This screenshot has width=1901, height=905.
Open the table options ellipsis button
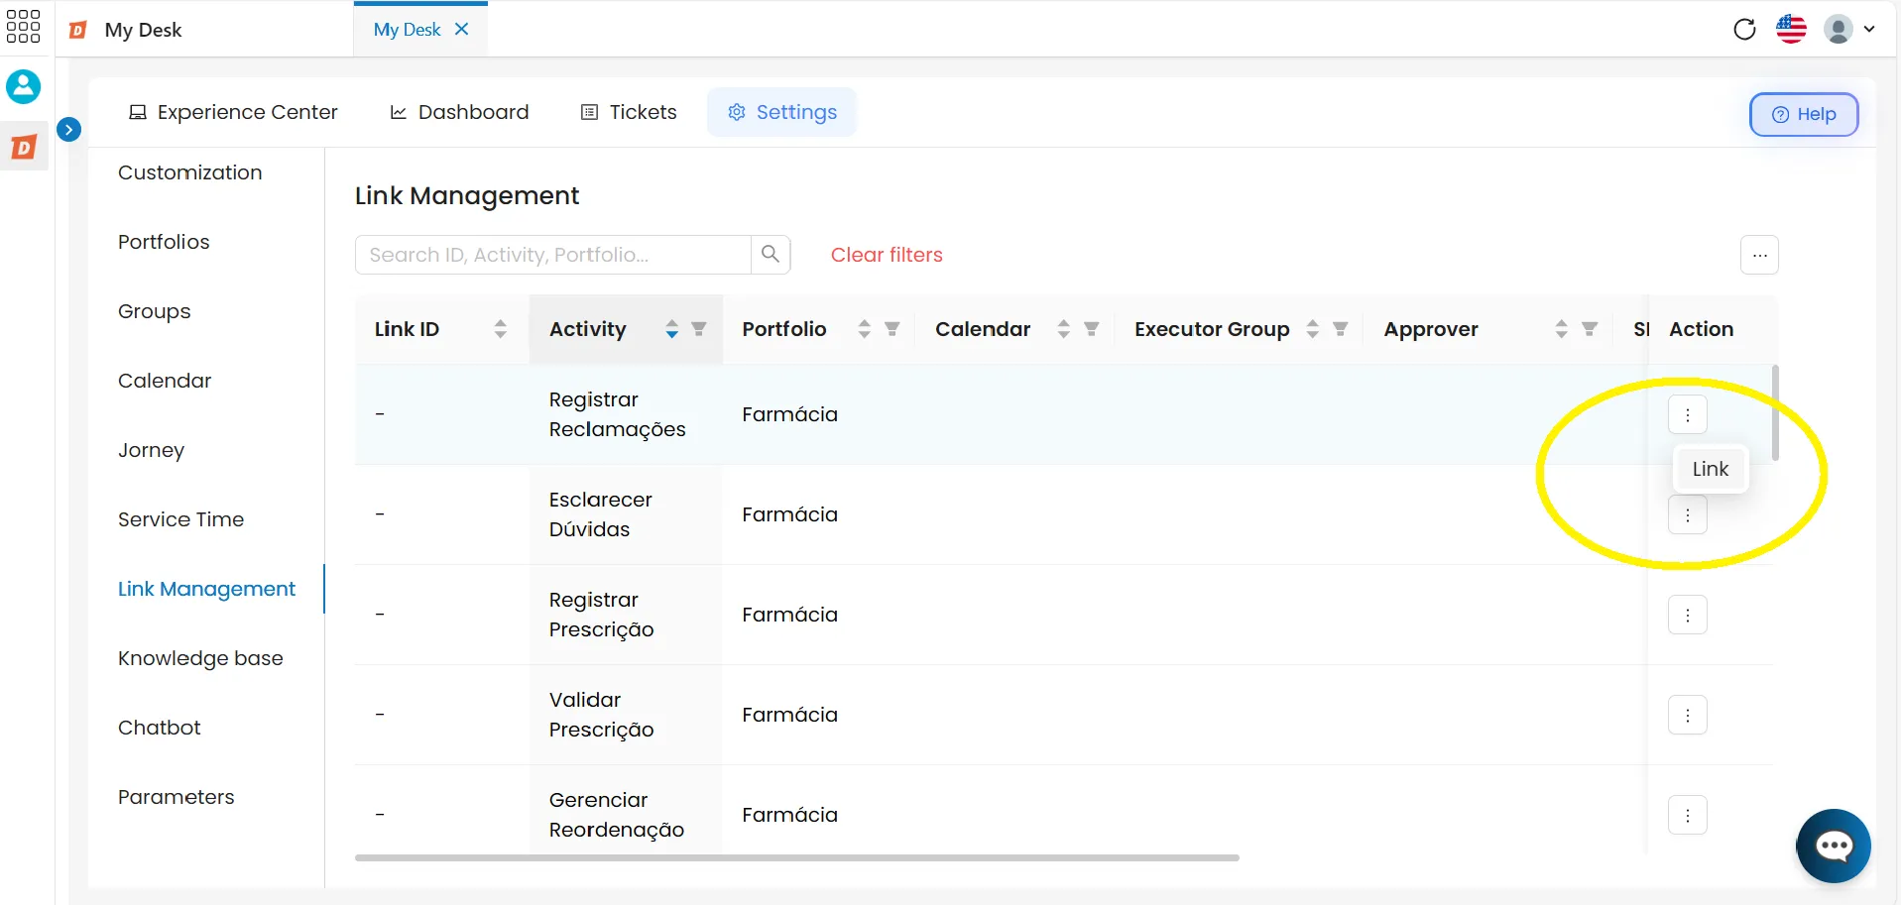click(1759, 255)
